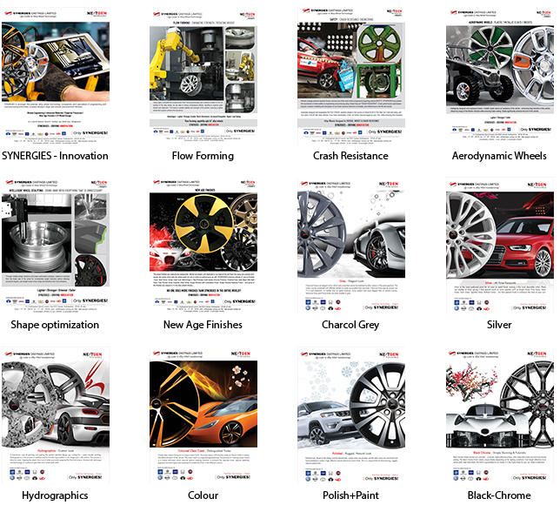Open the SYNERGIES - Innovation brochure thumbnail

[x=56, y=76]
